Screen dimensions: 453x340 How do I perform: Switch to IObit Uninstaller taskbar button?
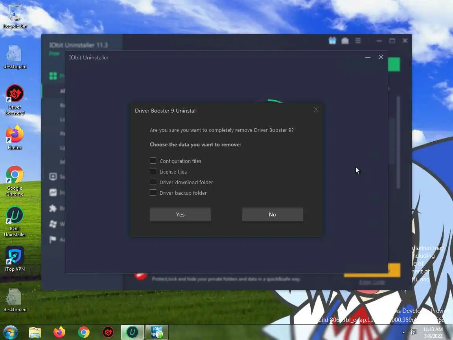click(x=132, y=332)
